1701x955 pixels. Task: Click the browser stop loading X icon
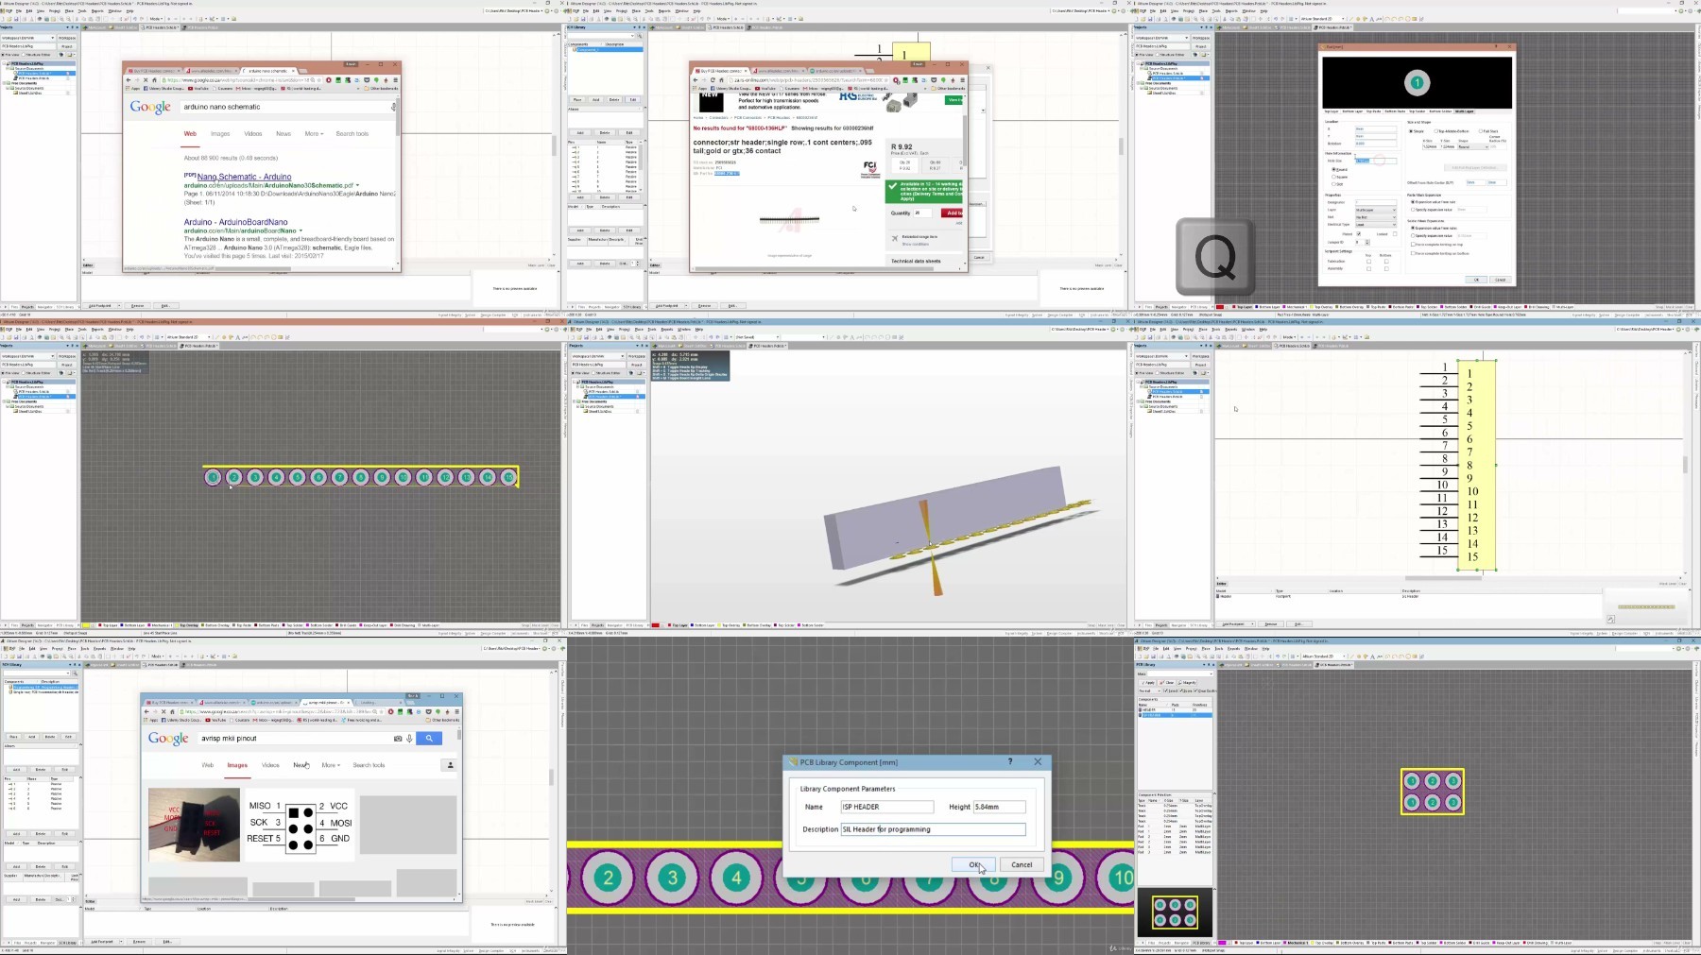pos(163,711)
